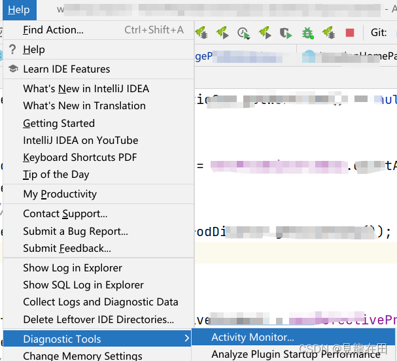Select Collect Logs and Diagnostic Data
Image resolution: width=397 pixels, height=361 pixels.
coord(99,302)
